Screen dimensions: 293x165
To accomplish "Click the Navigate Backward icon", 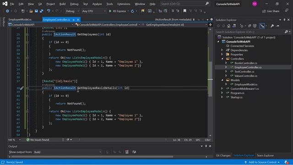I will point(7,11).
